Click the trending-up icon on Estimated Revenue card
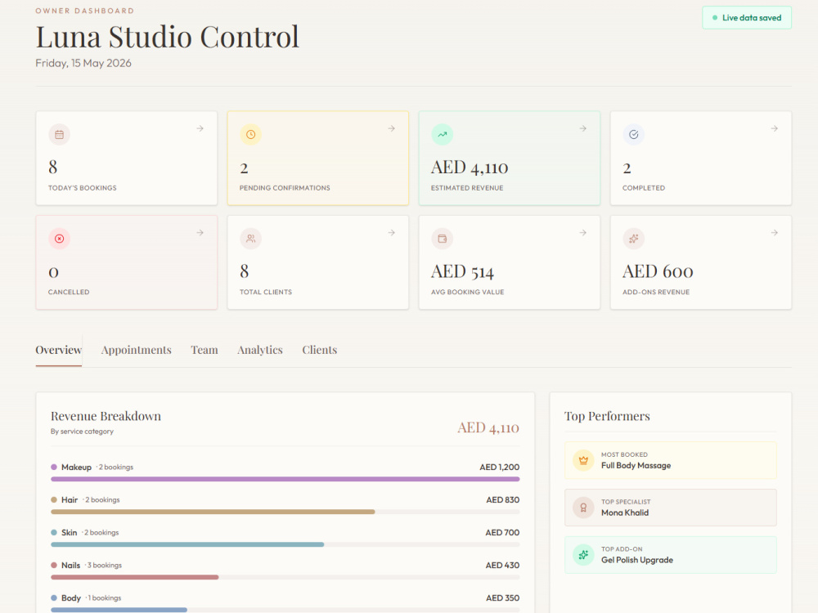This screenshot has width=818, height=613. coord(443,135)
